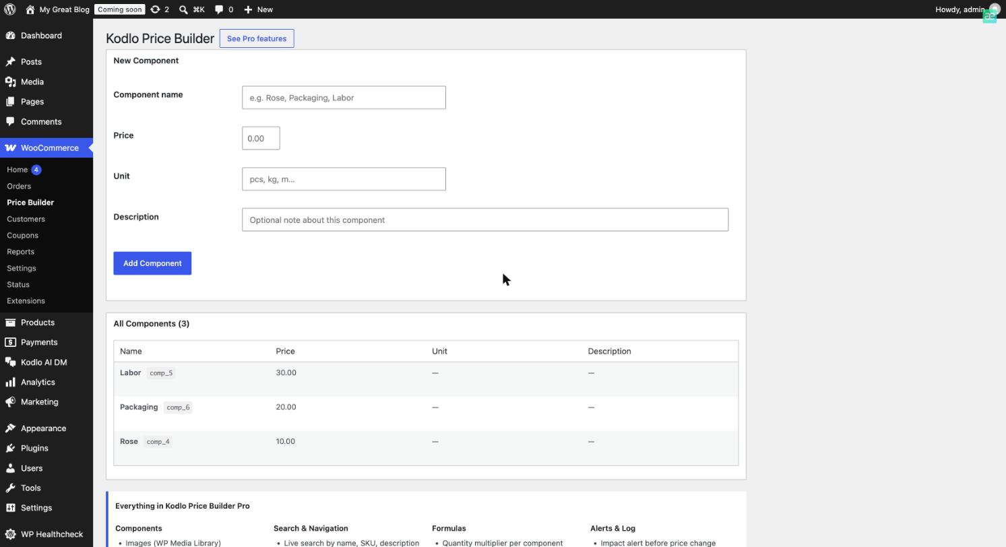Image resolution: width=1006 pixels, height=547 pixels.
Task: Click the Settings sliders icon at sidebar bottom
Action: point(11,508)
